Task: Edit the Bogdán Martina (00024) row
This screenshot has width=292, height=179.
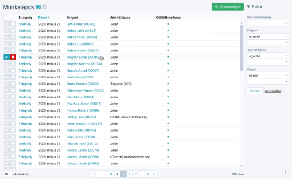Action: (x=7, y=64)
